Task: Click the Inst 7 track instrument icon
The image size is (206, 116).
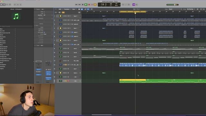Action: [x=61, y=69]
